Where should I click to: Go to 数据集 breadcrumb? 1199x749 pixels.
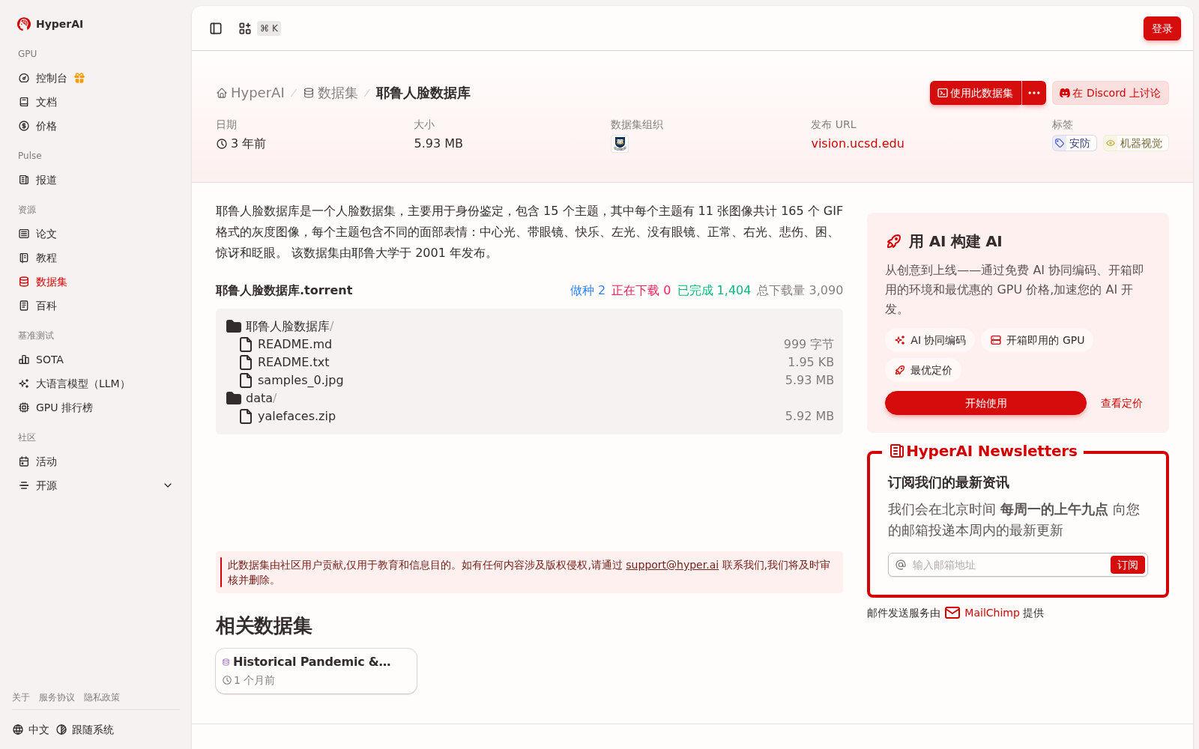point(330,93)
